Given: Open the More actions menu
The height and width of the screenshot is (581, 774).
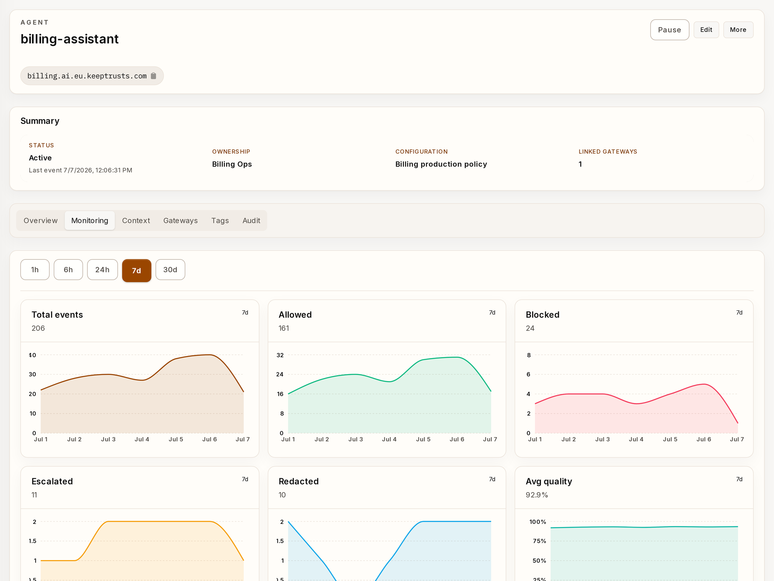Looking at the screenshot, I should click(x=738, y=30).
